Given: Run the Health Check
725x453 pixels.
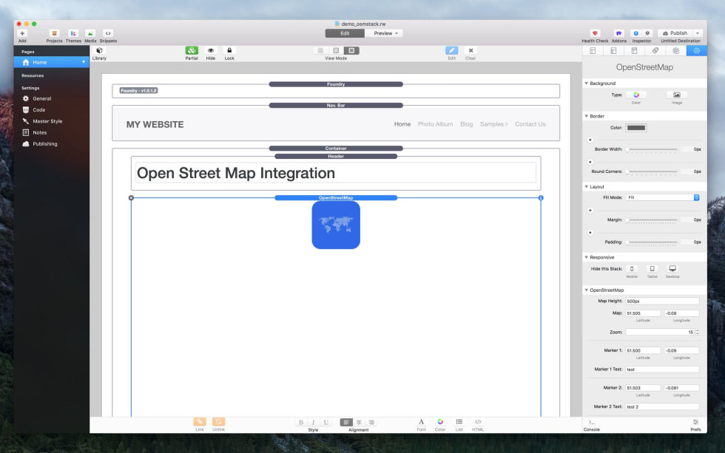Looking at the screenshot, I should click(x=595, y=33).
